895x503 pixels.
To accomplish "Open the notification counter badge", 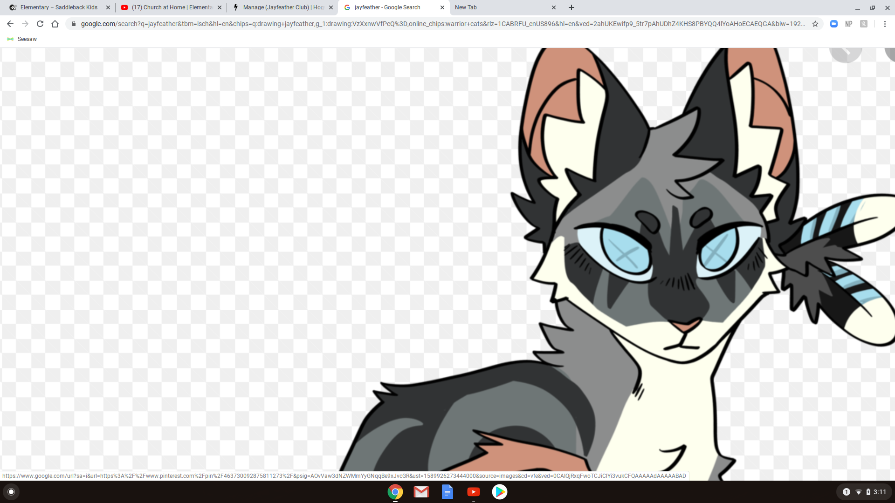I will pos(847,492).
